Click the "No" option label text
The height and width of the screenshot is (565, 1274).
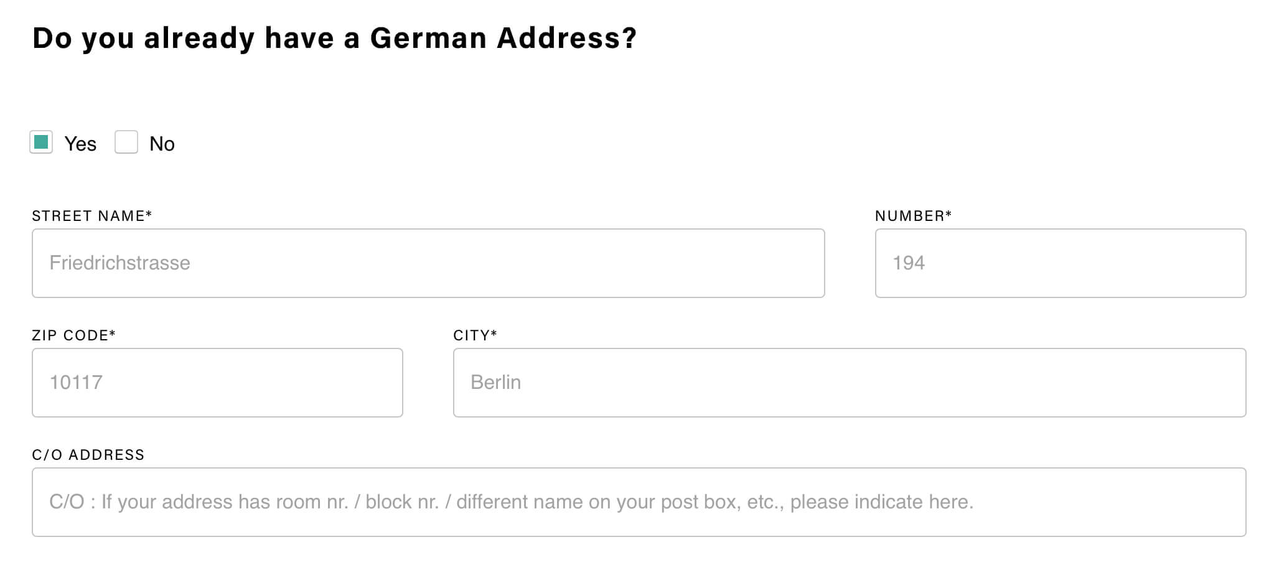[x=162, y=144]
